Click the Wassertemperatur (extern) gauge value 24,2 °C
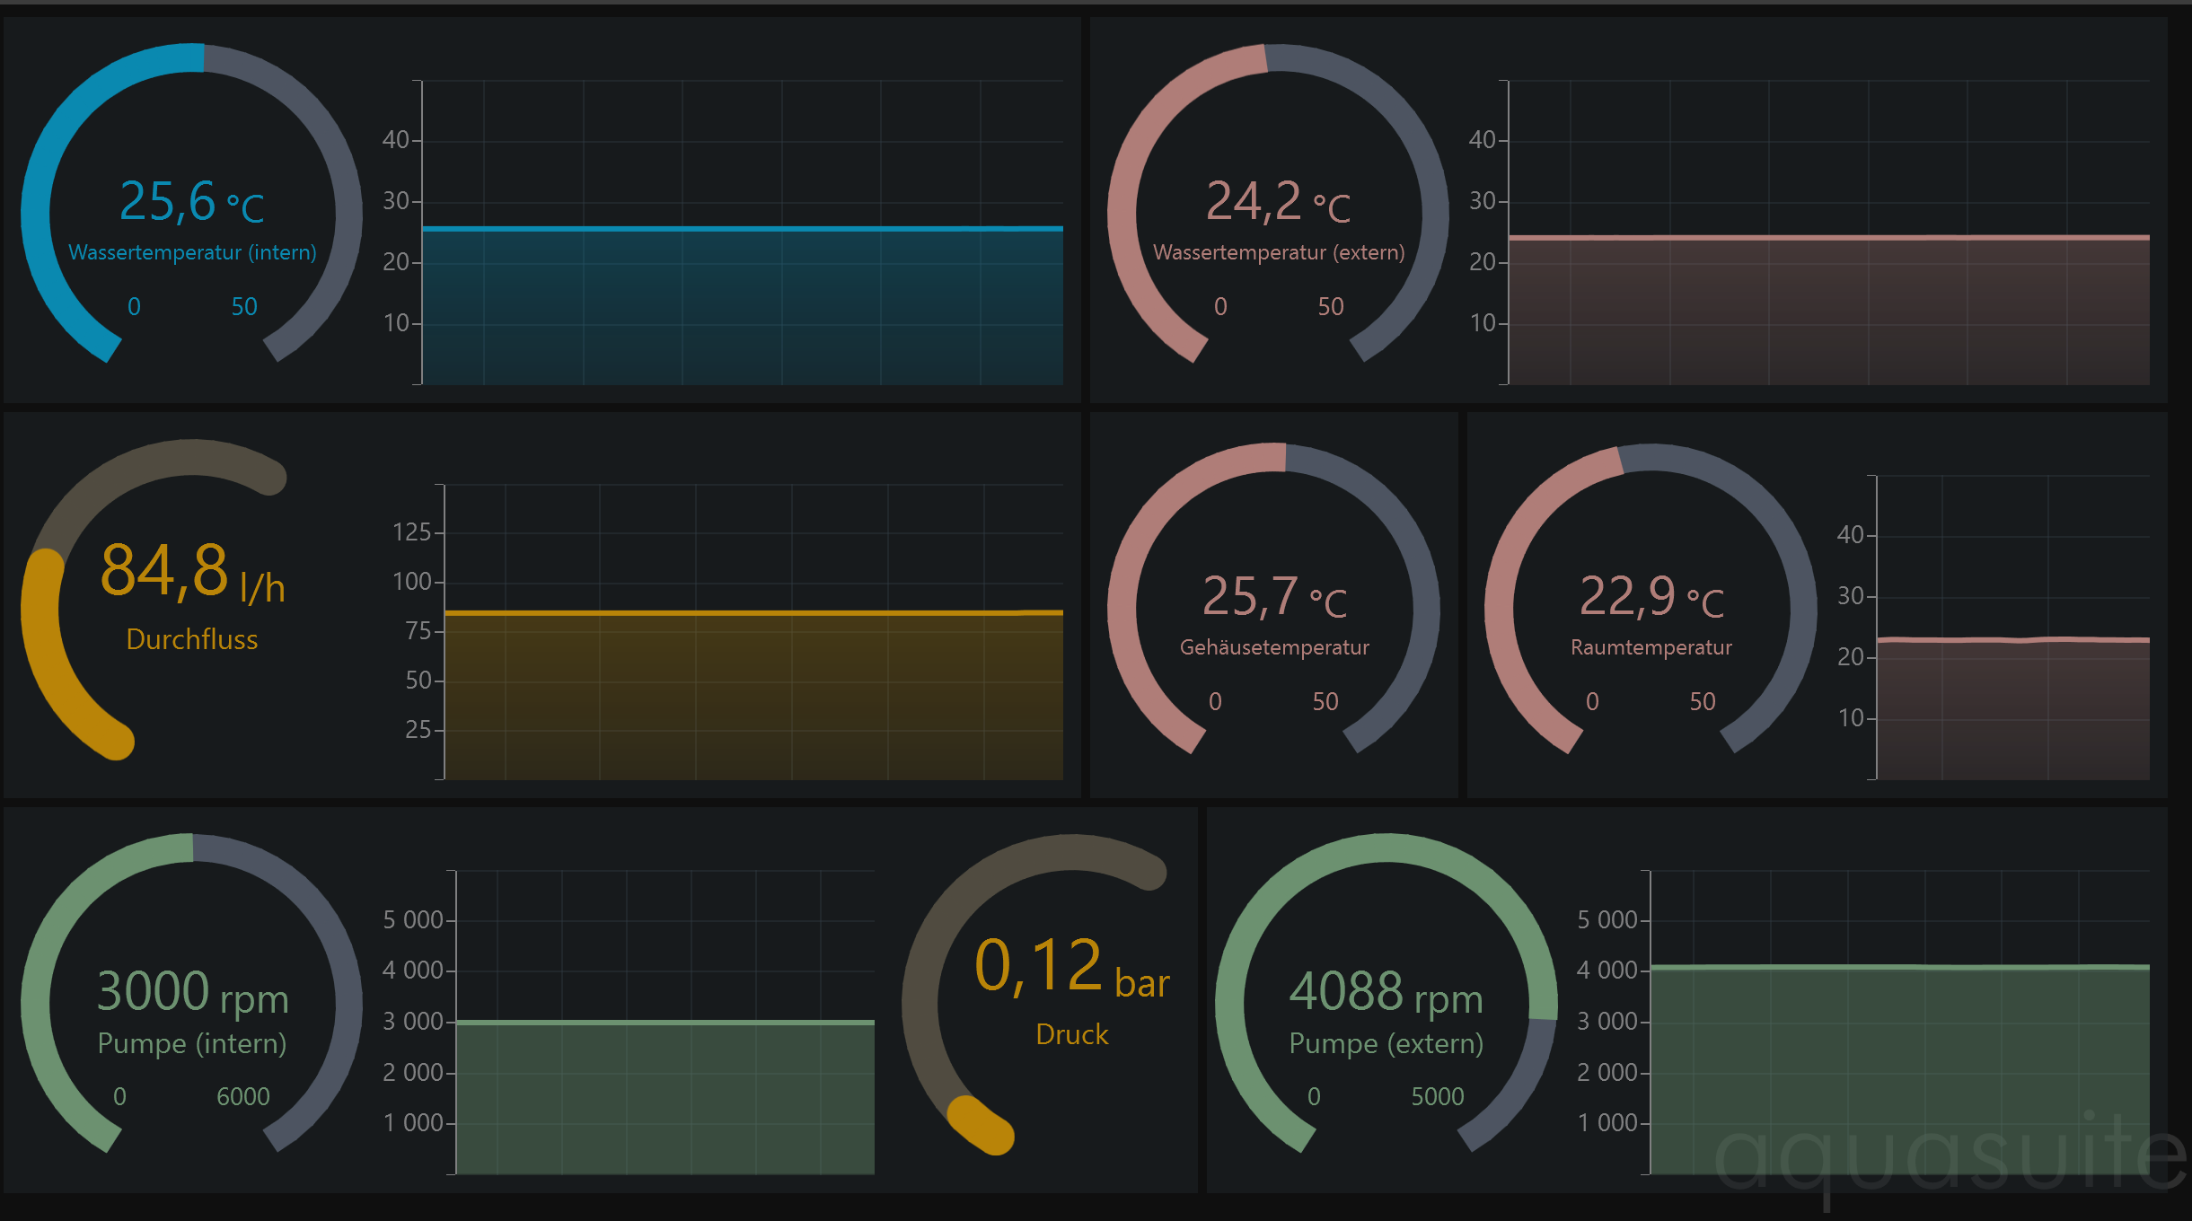This screenshot has width=2192, height=1221. tap(1277, 201)
